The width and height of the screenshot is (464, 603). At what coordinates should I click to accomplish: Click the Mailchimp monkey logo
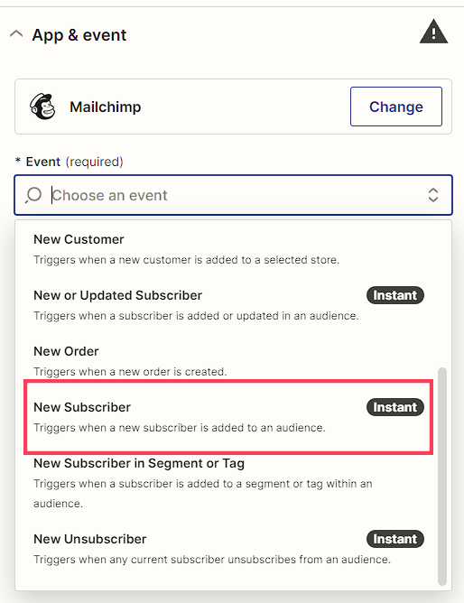point(42,107)
